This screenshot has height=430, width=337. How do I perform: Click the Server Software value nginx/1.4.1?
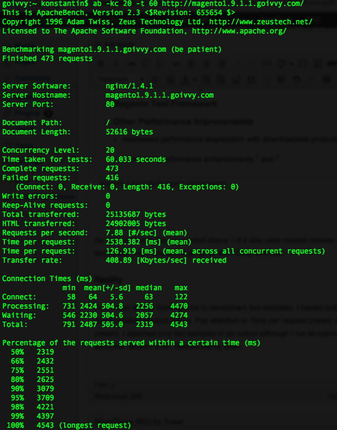[129, 86]
